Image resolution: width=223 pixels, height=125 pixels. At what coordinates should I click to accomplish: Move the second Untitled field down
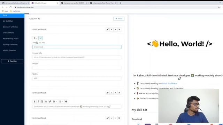pyautogui.click(x=115, y=93)
